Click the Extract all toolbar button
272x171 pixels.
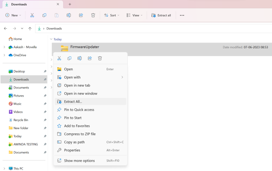[161, 15]
